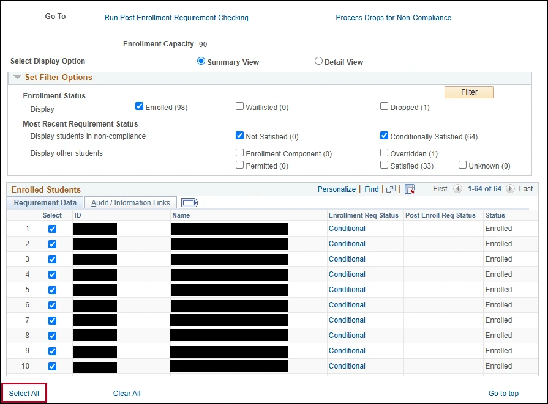
Task: Click the Select All link
Action: point(24,393)
